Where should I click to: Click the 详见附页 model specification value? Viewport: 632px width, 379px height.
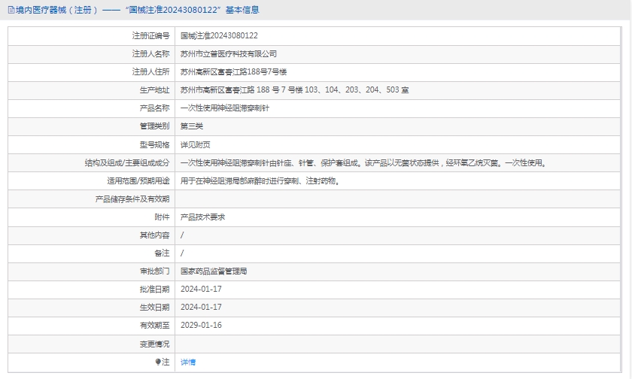coord(196,144)
